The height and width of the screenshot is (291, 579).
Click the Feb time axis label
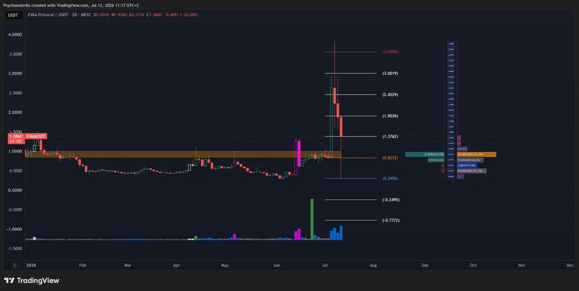tap(82, 265)
